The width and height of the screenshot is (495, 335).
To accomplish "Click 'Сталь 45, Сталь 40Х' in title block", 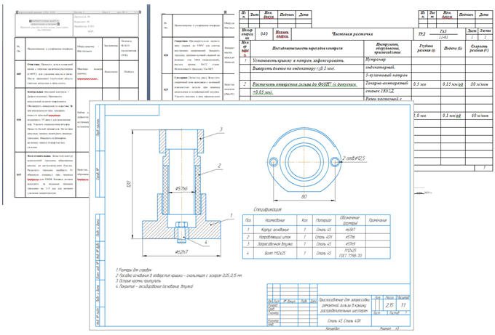I will pyautogui.click(x=344, y=320).
